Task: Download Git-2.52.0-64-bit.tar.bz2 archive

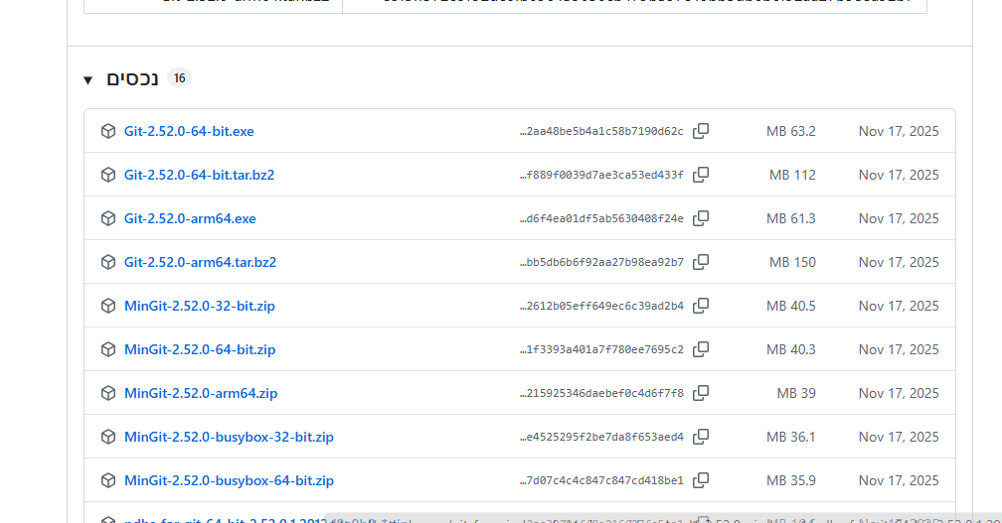Action: click(x=199, y=175)
